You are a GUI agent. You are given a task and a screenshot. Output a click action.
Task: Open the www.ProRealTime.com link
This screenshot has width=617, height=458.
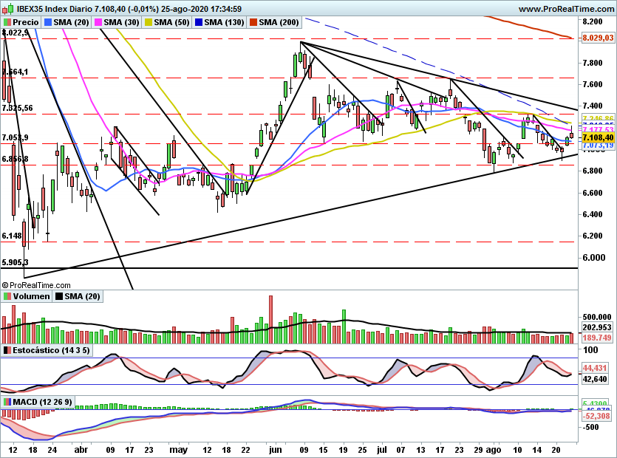[x=566, y=9]
